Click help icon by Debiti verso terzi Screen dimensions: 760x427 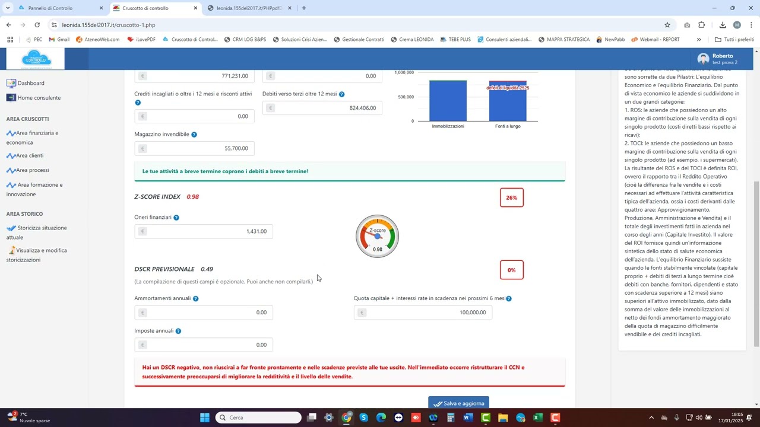[342, 94]
